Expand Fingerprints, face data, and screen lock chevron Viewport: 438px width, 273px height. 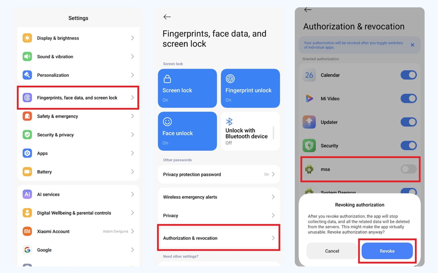(x=132, y=98)
